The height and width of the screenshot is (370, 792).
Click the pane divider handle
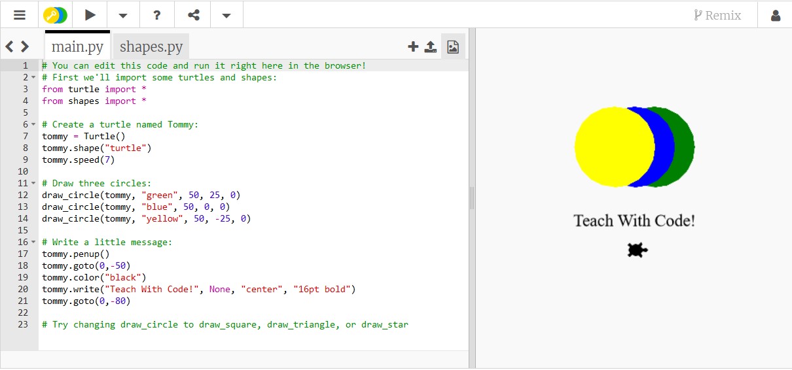tap(472, 197)
